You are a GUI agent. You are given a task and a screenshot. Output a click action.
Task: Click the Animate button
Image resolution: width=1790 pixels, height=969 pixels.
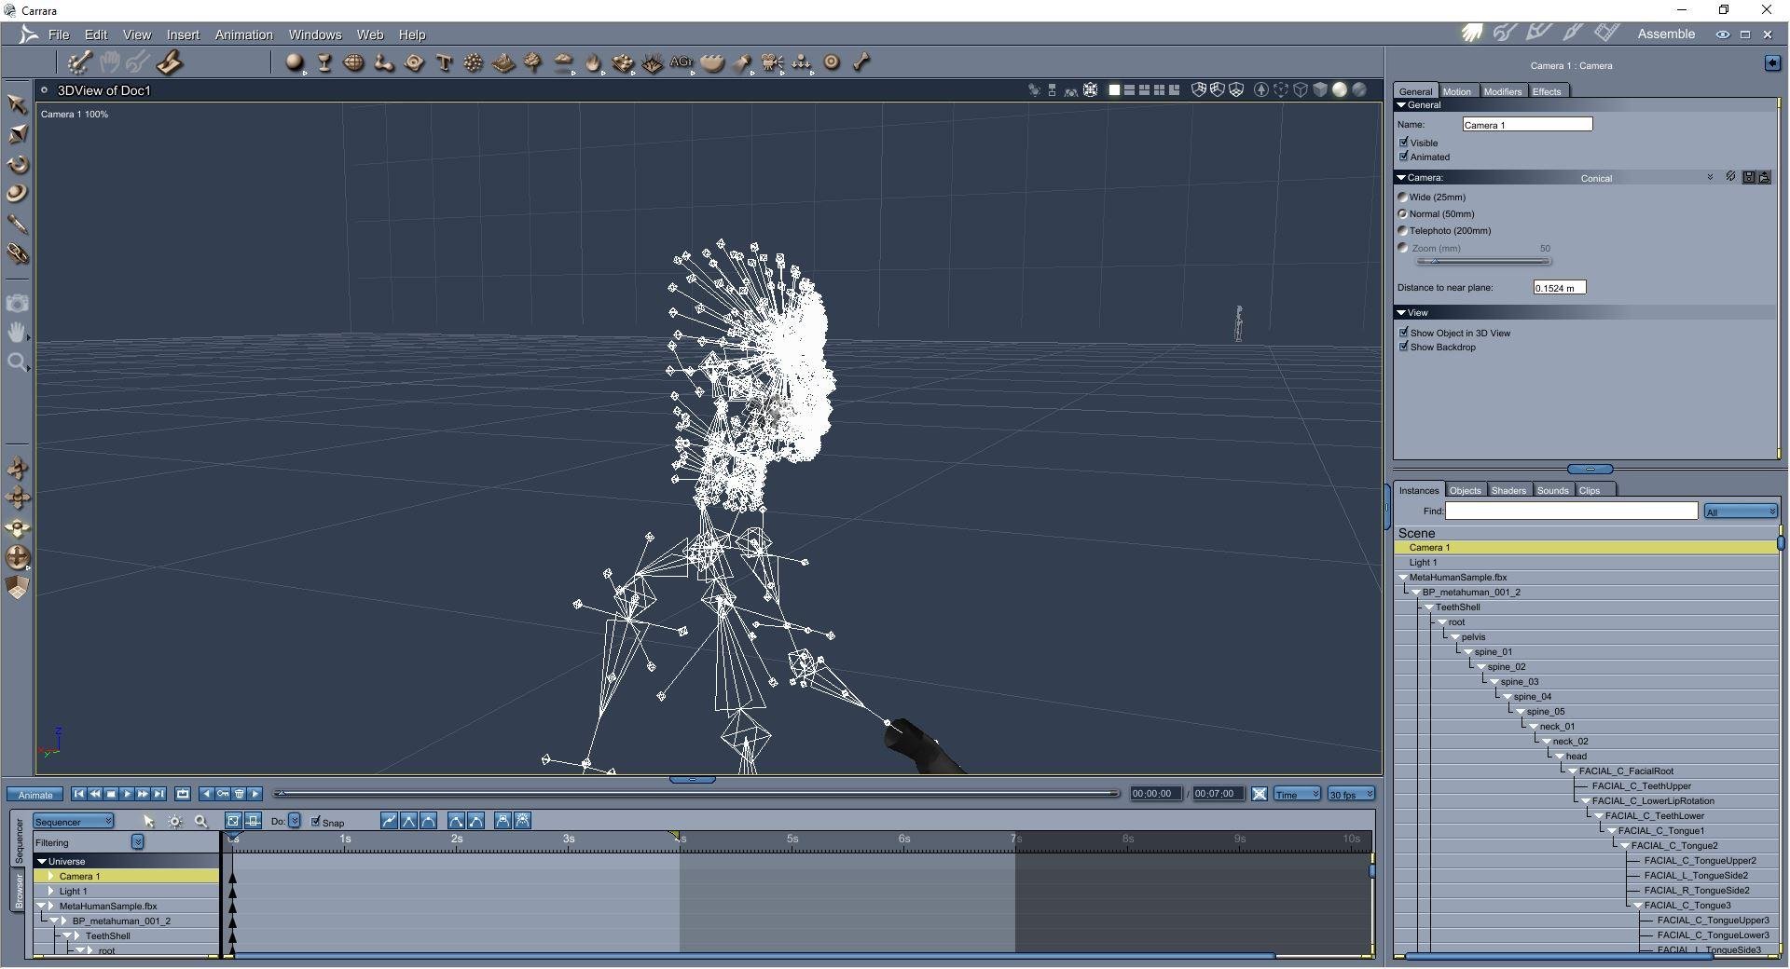point(35,795)
